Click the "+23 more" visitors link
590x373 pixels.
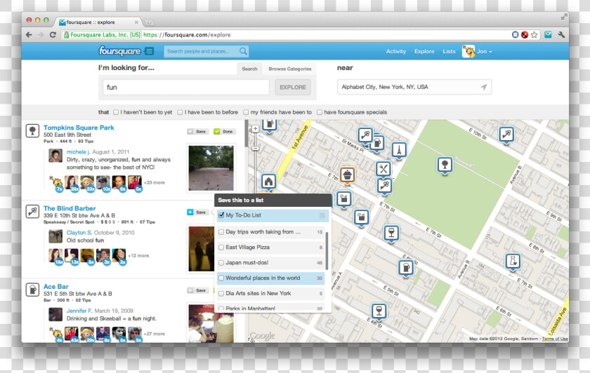point(155,182)
